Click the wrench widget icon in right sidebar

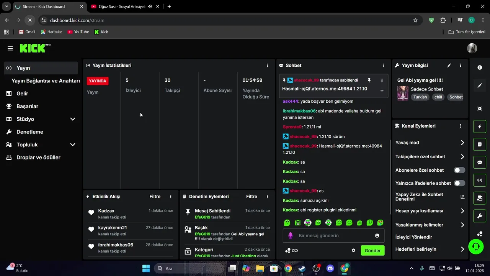(x=480, y=216)
